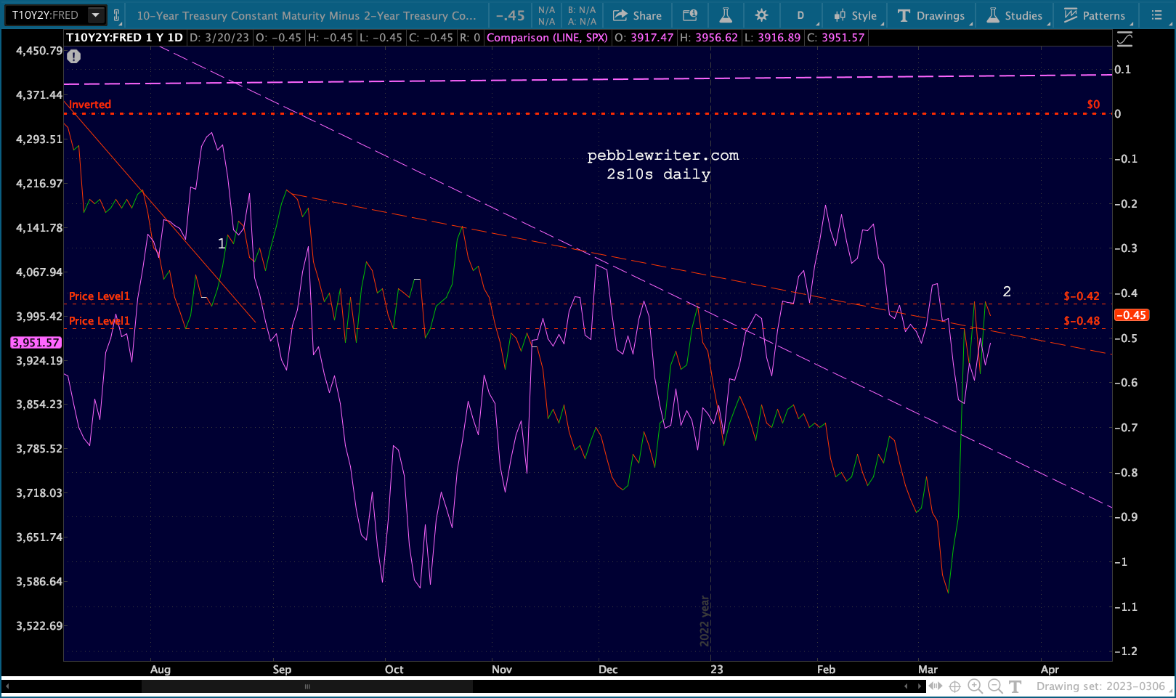Click the D: 3/20/23 date readout

click(220, 38)
